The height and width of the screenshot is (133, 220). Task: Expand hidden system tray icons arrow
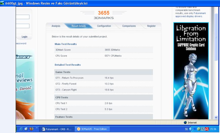tap(191, 129)
